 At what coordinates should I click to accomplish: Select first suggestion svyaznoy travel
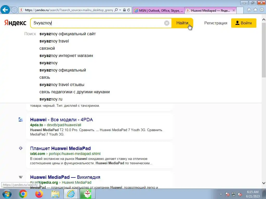point(54,41)
